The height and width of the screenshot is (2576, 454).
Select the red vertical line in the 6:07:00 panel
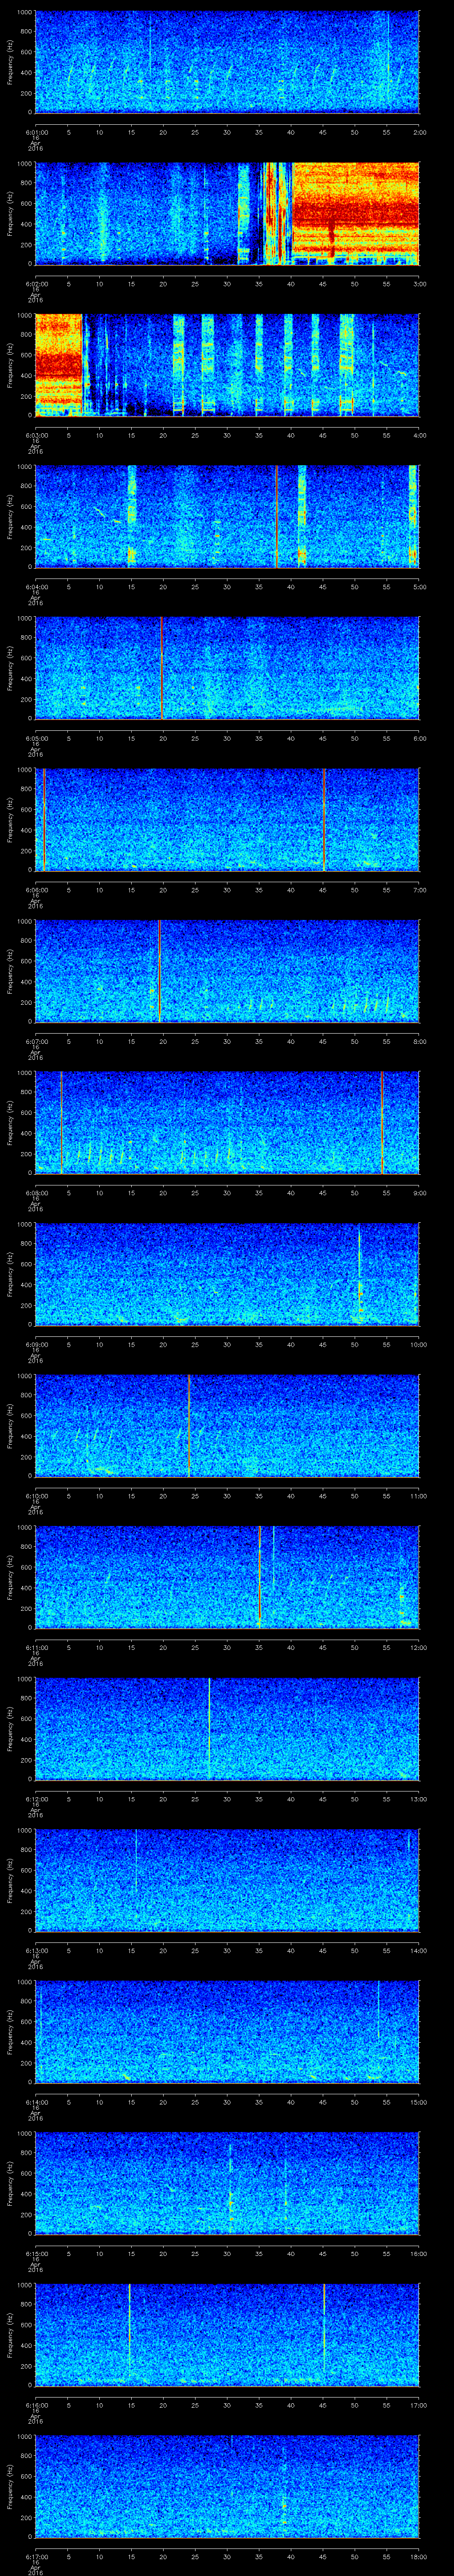(160, 970)
